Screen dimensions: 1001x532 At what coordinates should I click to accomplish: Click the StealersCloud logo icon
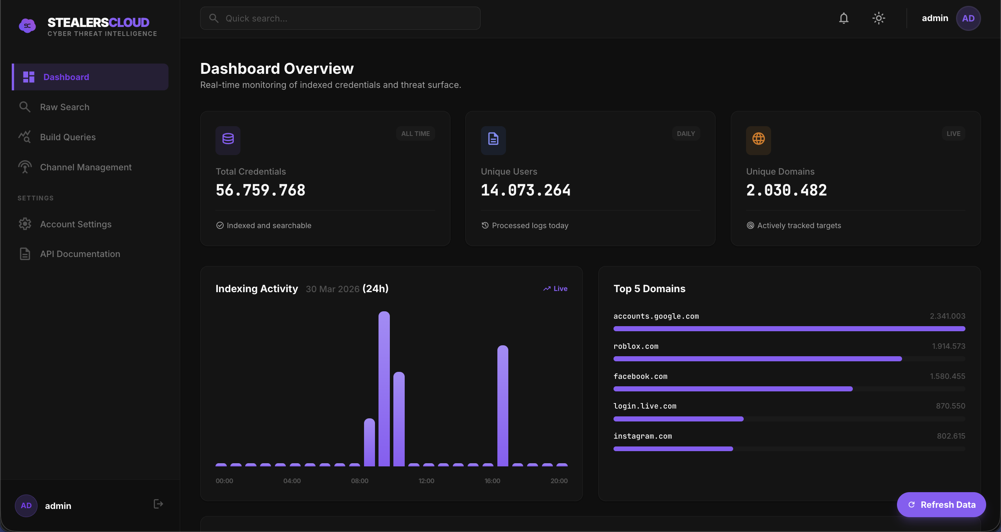27,25
